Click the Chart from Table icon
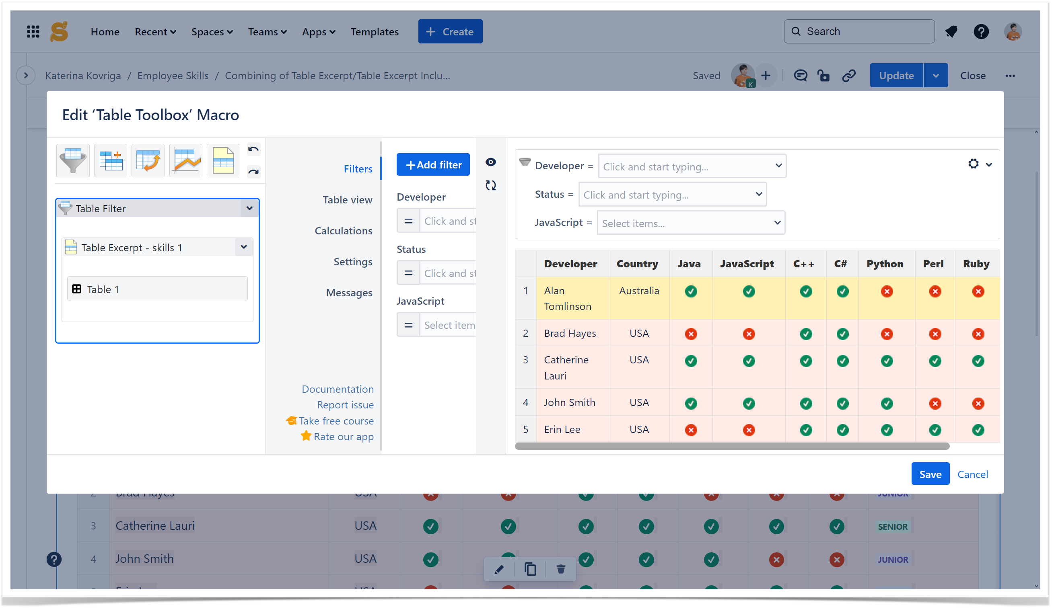The width and height of the screenshot is (1054, 609). (x=186, y=160)
